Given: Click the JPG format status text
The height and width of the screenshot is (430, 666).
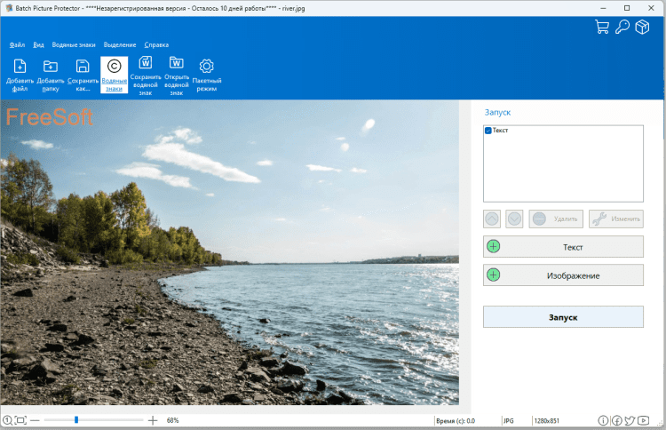Looking at the screenshot, I should pyautogui.click(x=509, y=420).
